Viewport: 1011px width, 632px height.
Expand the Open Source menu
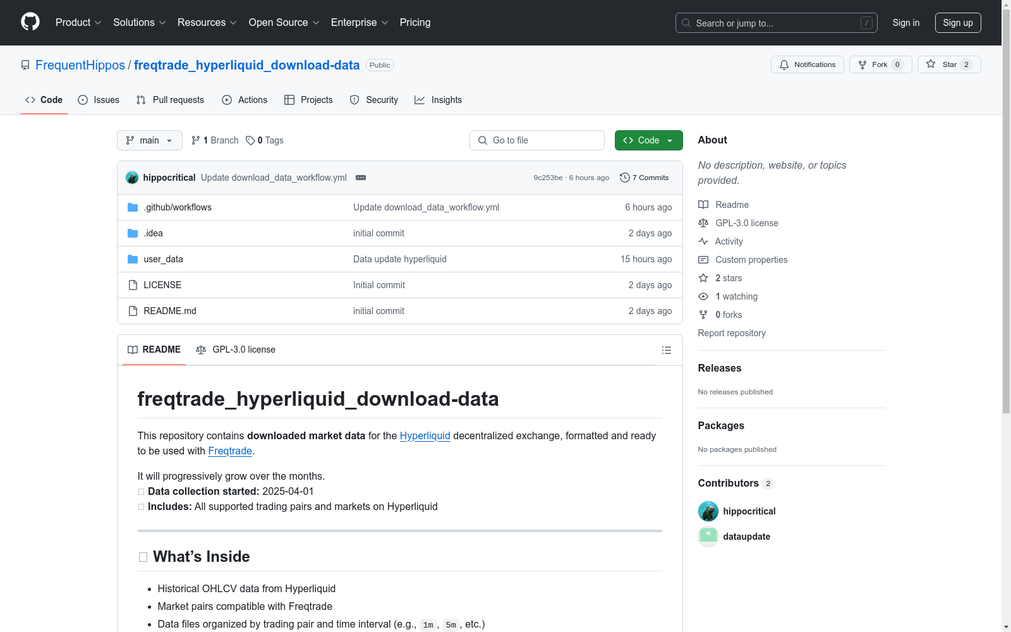click(x=284, y=23)
